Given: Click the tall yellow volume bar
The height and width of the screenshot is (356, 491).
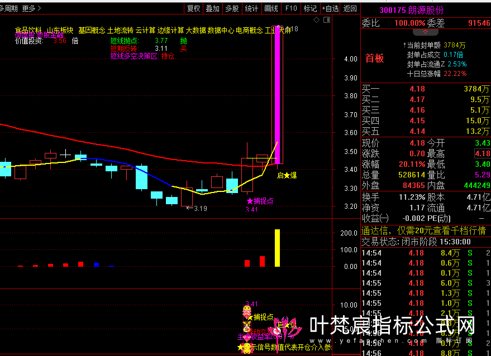Looking at the screenshot, I should (x=278, y=248).
